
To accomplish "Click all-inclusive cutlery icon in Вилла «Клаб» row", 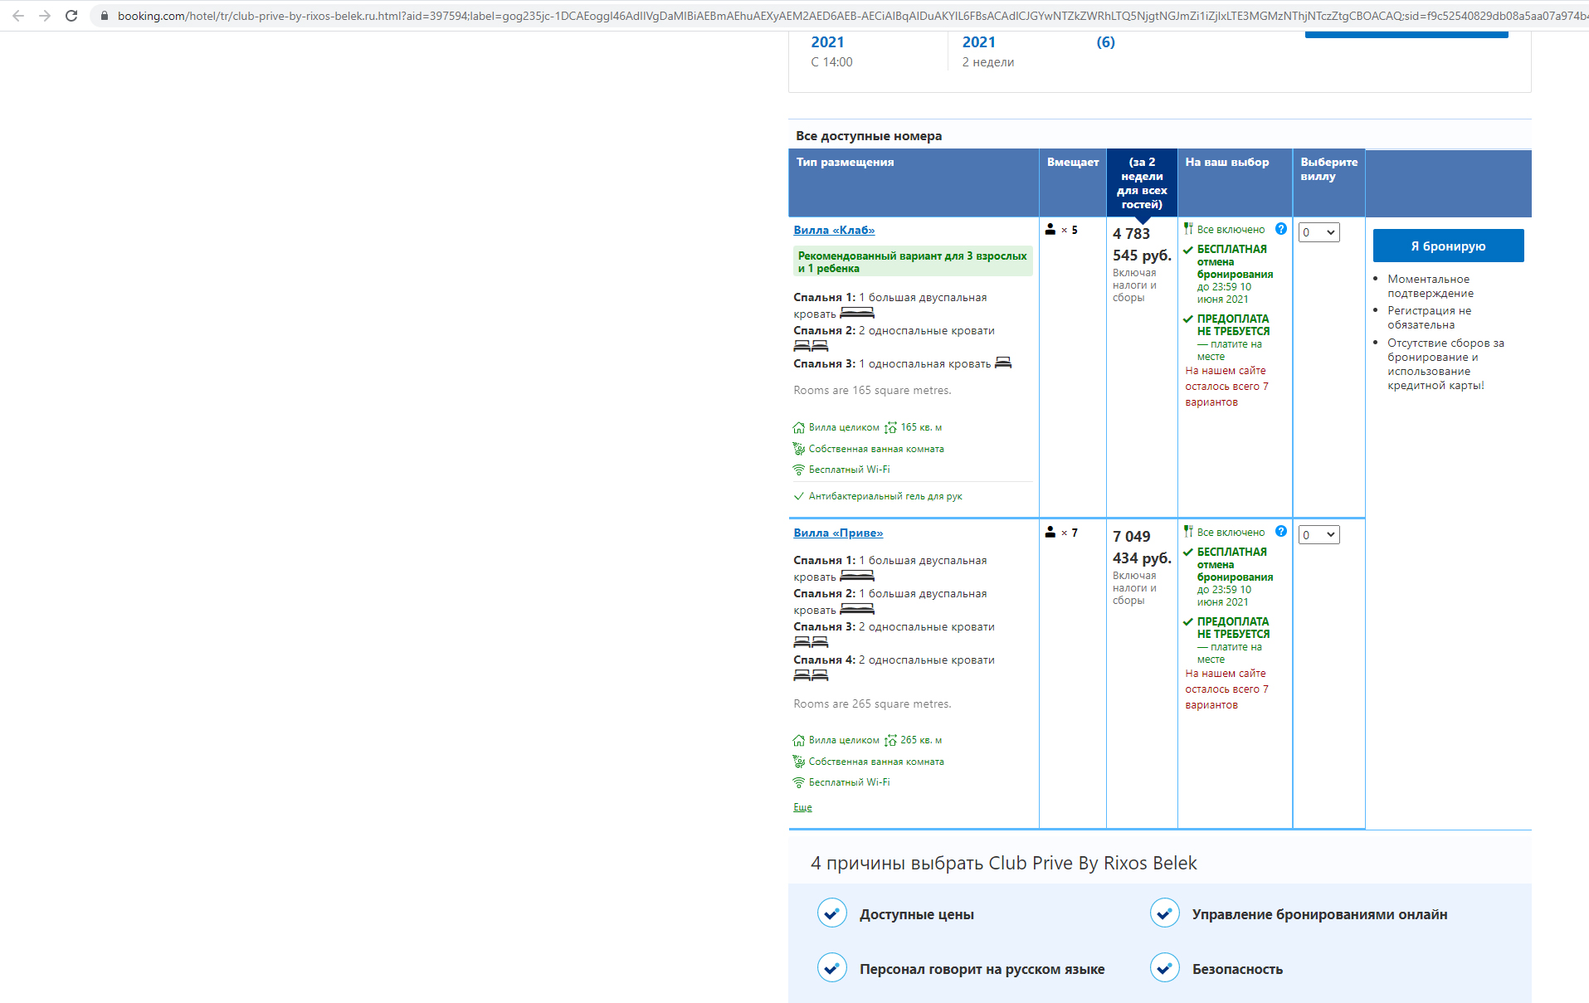I will pyautogui.click(x=1188, y=229).
